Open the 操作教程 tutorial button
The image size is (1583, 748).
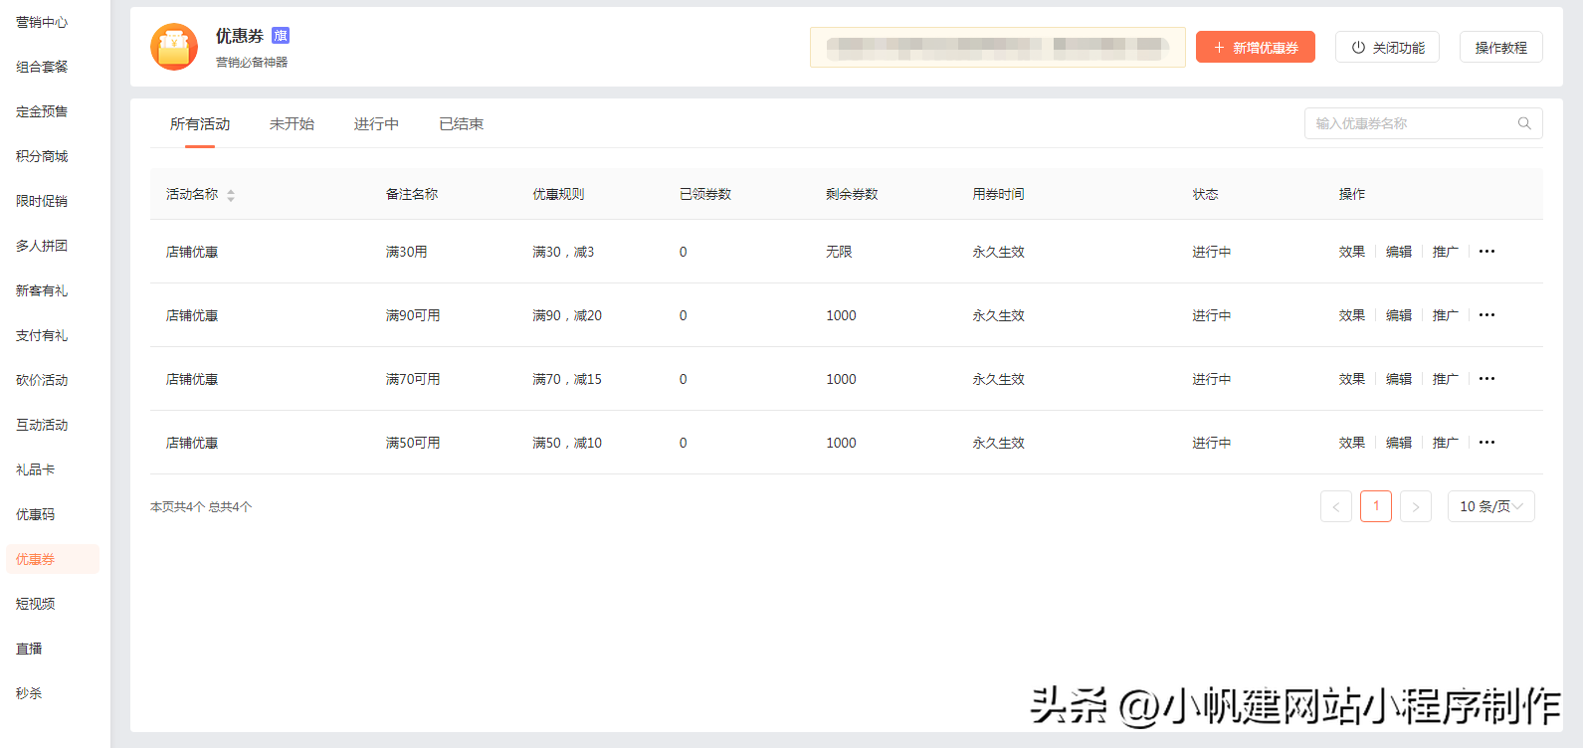tap(1500, 48)
